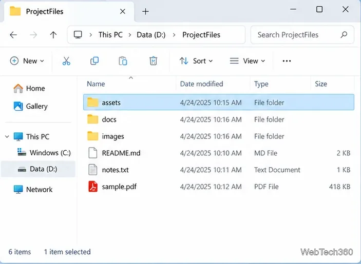Click the Text Document type cell

click(x=277, y=170)
